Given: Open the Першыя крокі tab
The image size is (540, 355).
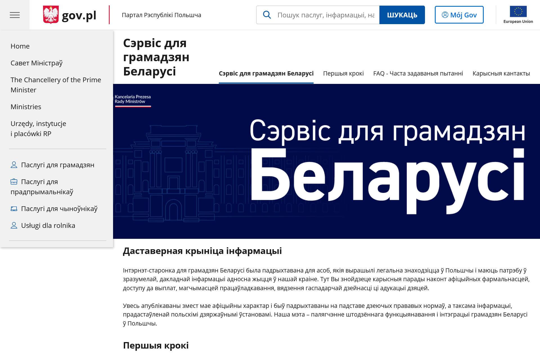Looking at the screenshot, I should [343, 73].
